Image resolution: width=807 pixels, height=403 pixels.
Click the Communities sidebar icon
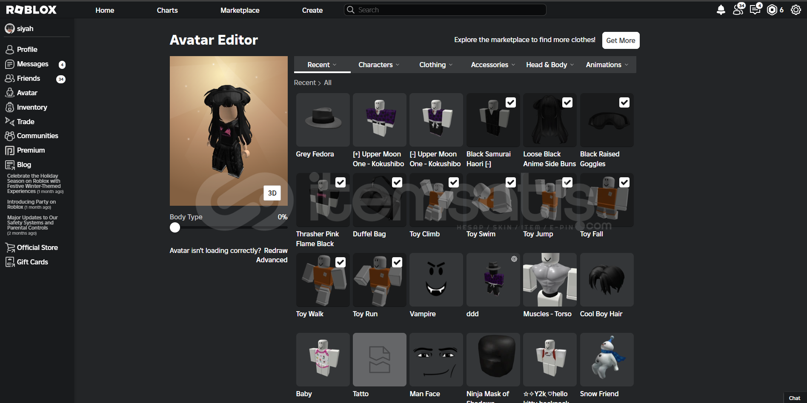[x=10, y=136]
